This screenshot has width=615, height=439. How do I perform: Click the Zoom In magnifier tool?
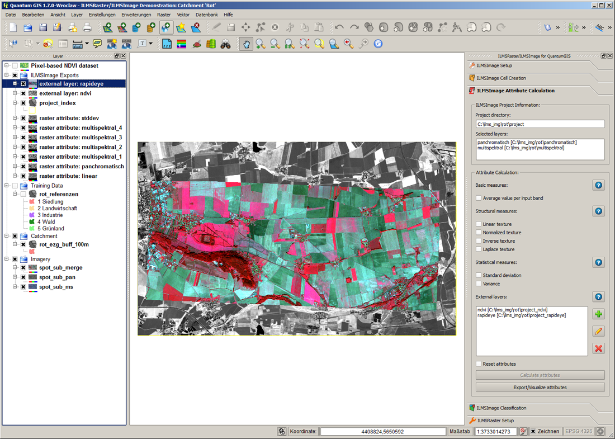pos(261,44)
